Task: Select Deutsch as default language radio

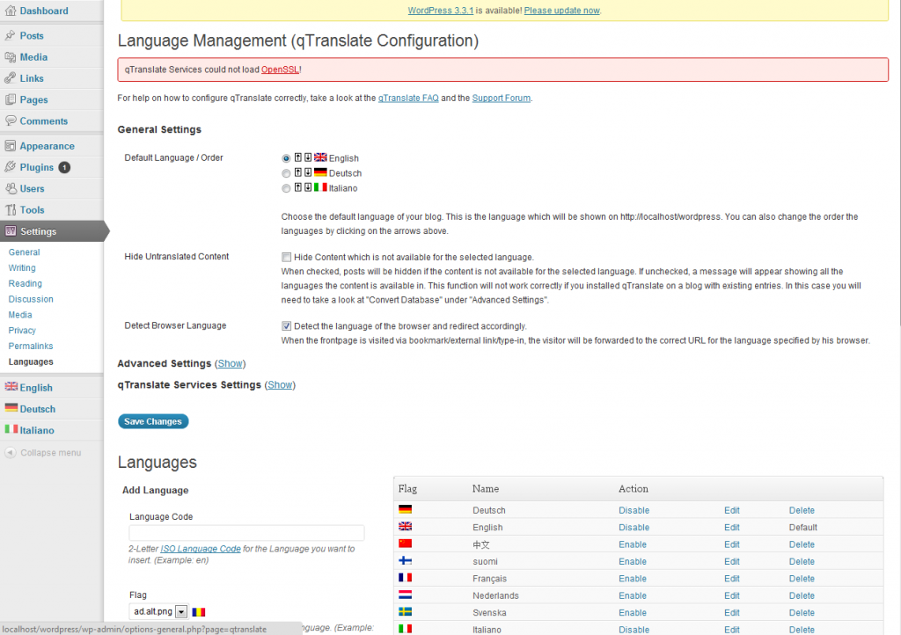Action: tap(286, 174)
